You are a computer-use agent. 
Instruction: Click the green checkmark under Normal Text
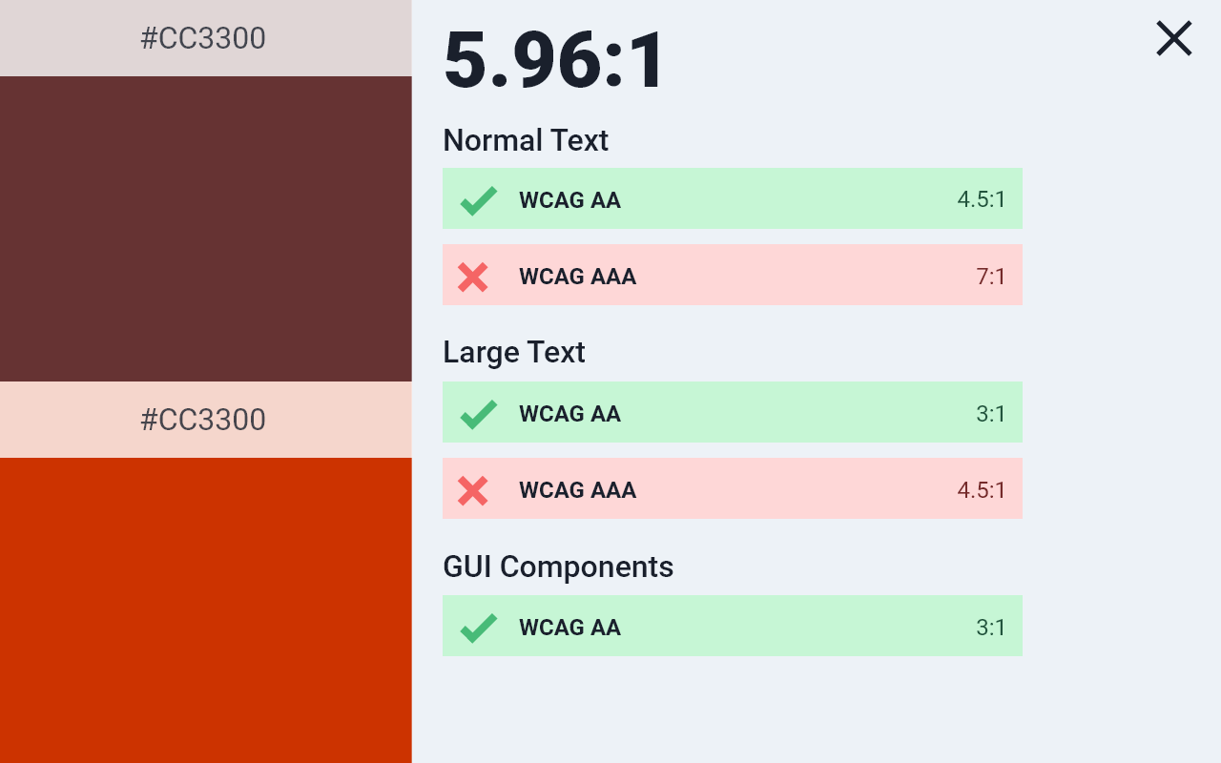click(x=478, y=200)
